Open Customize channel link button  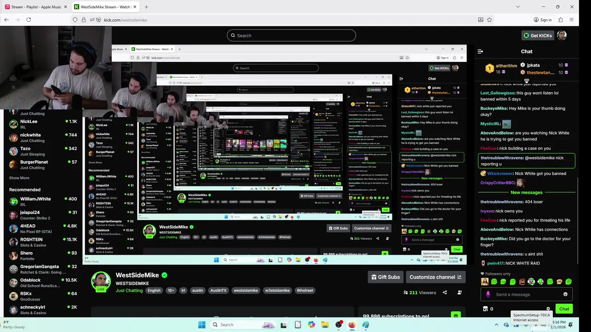click(435, 277)
